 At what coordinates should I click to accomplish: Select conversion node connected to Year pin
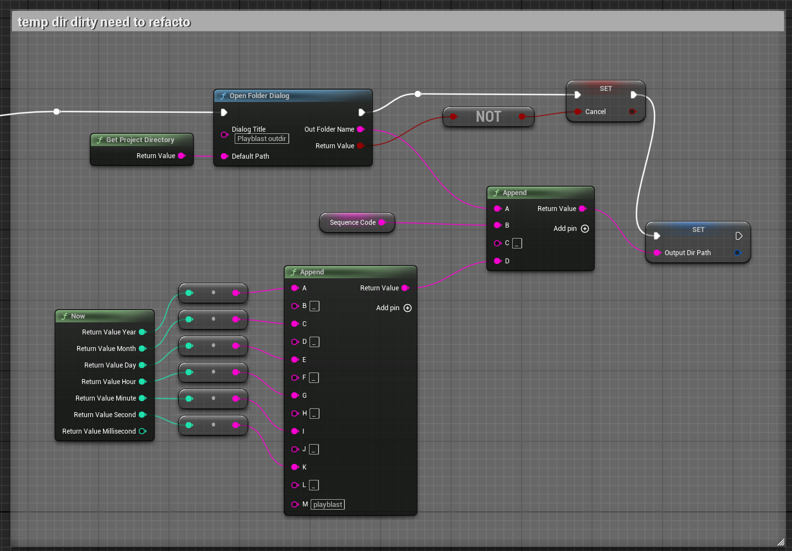213,293
